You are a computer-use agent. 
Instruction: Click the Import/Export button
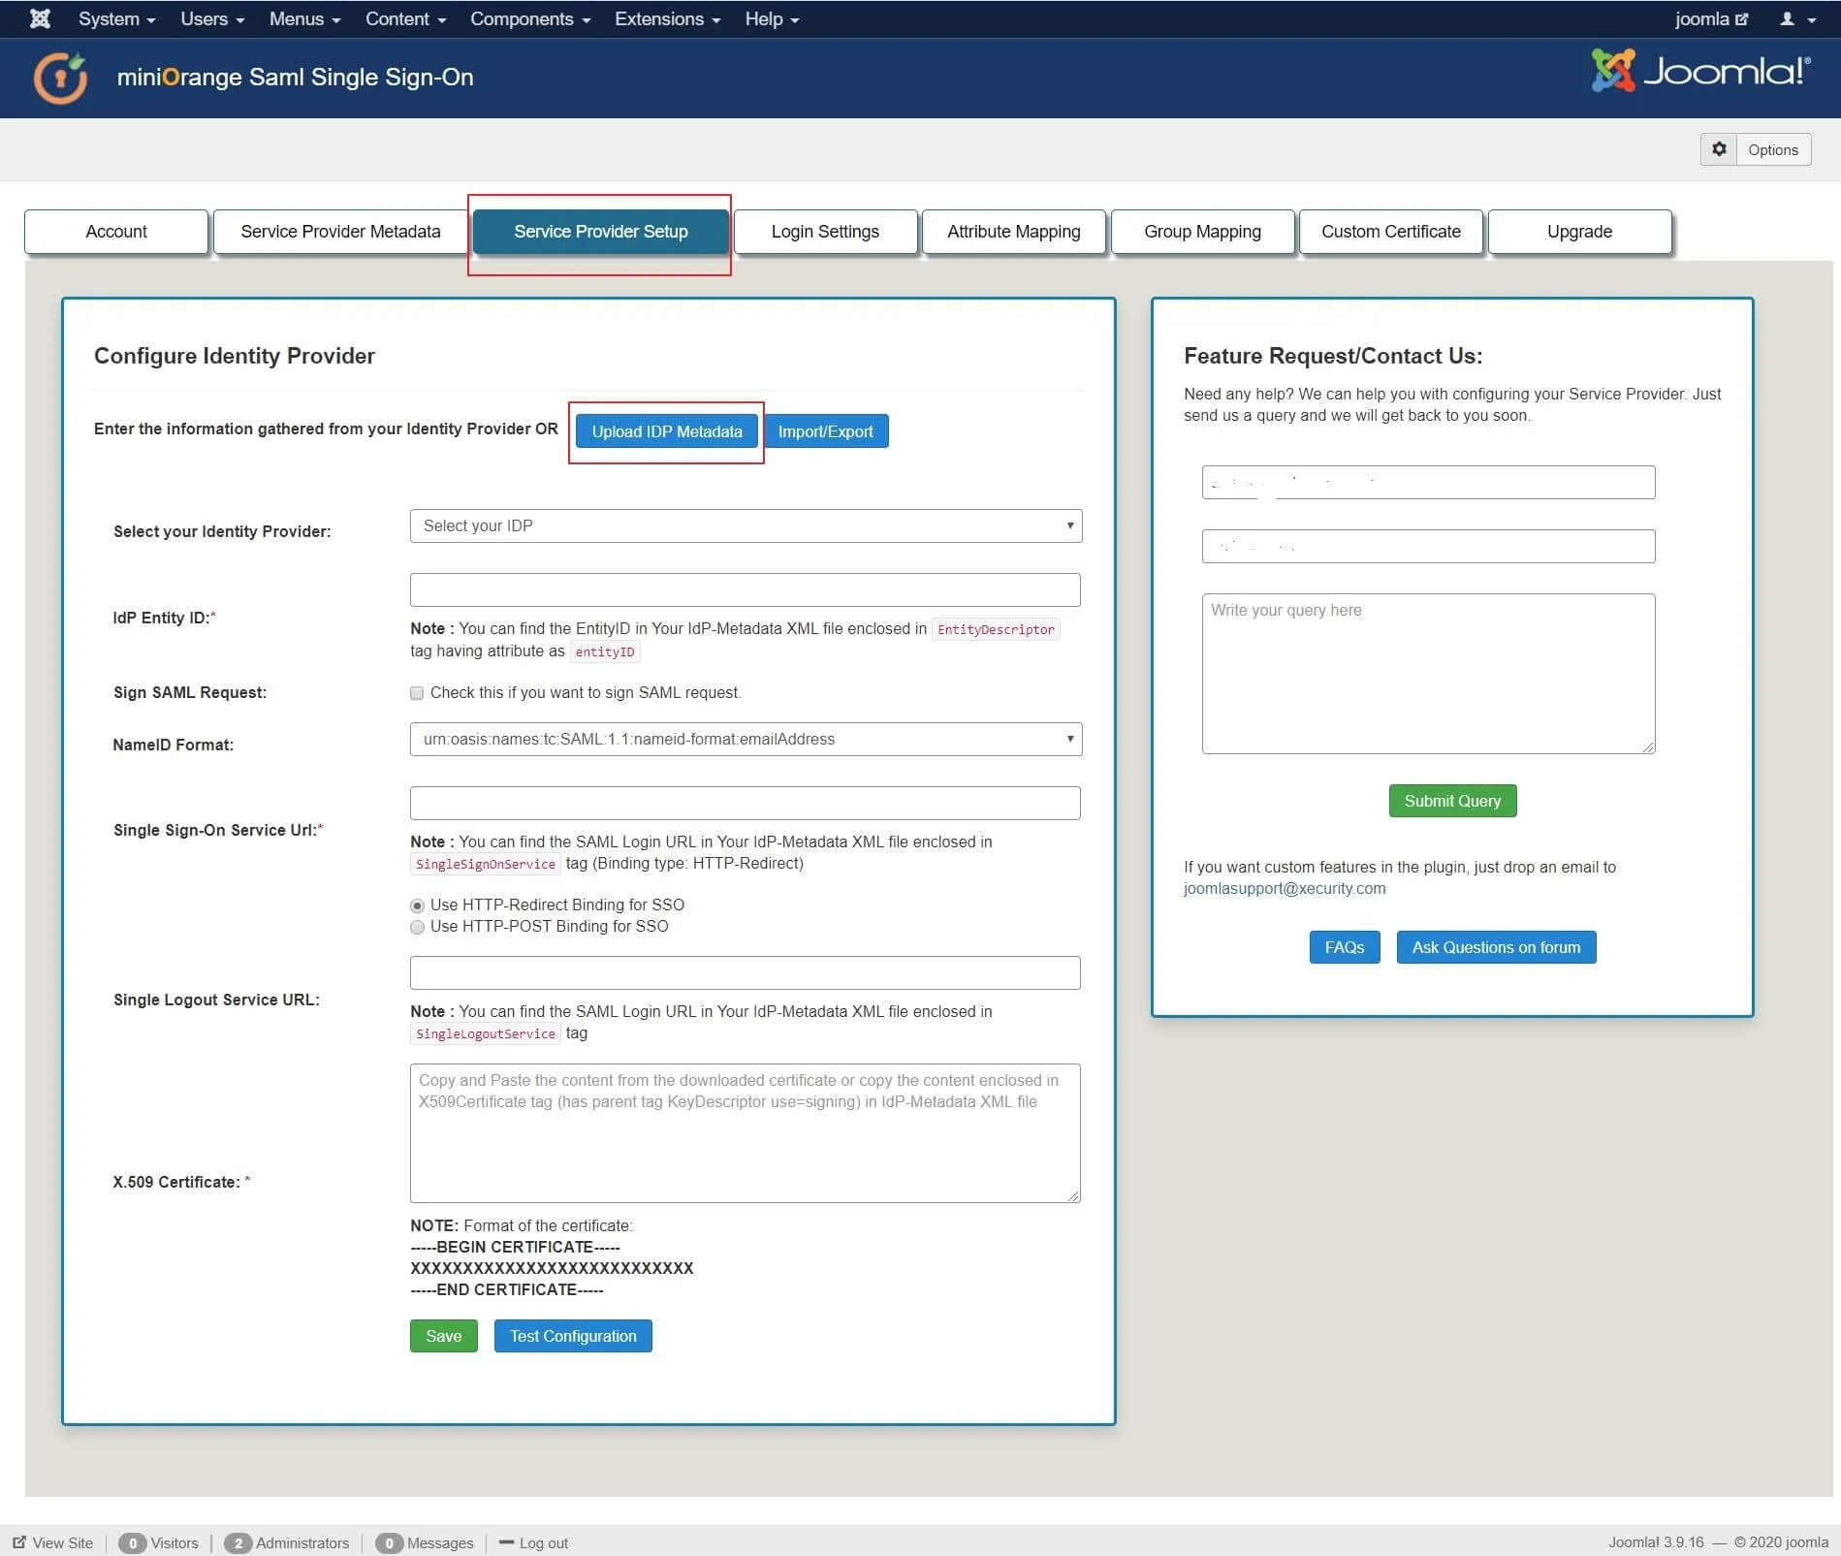826,431
